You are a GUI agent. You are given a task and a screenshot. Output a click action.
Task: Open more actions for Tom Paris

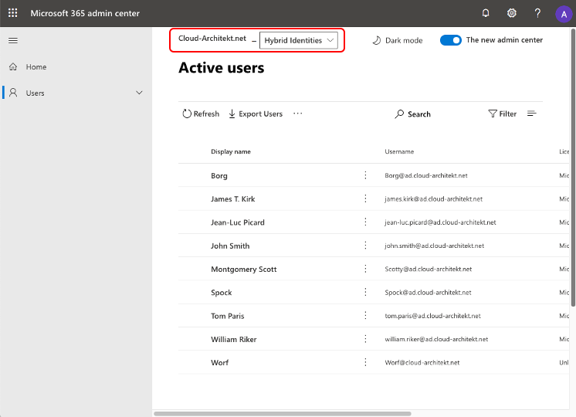(x=365, y=316)
